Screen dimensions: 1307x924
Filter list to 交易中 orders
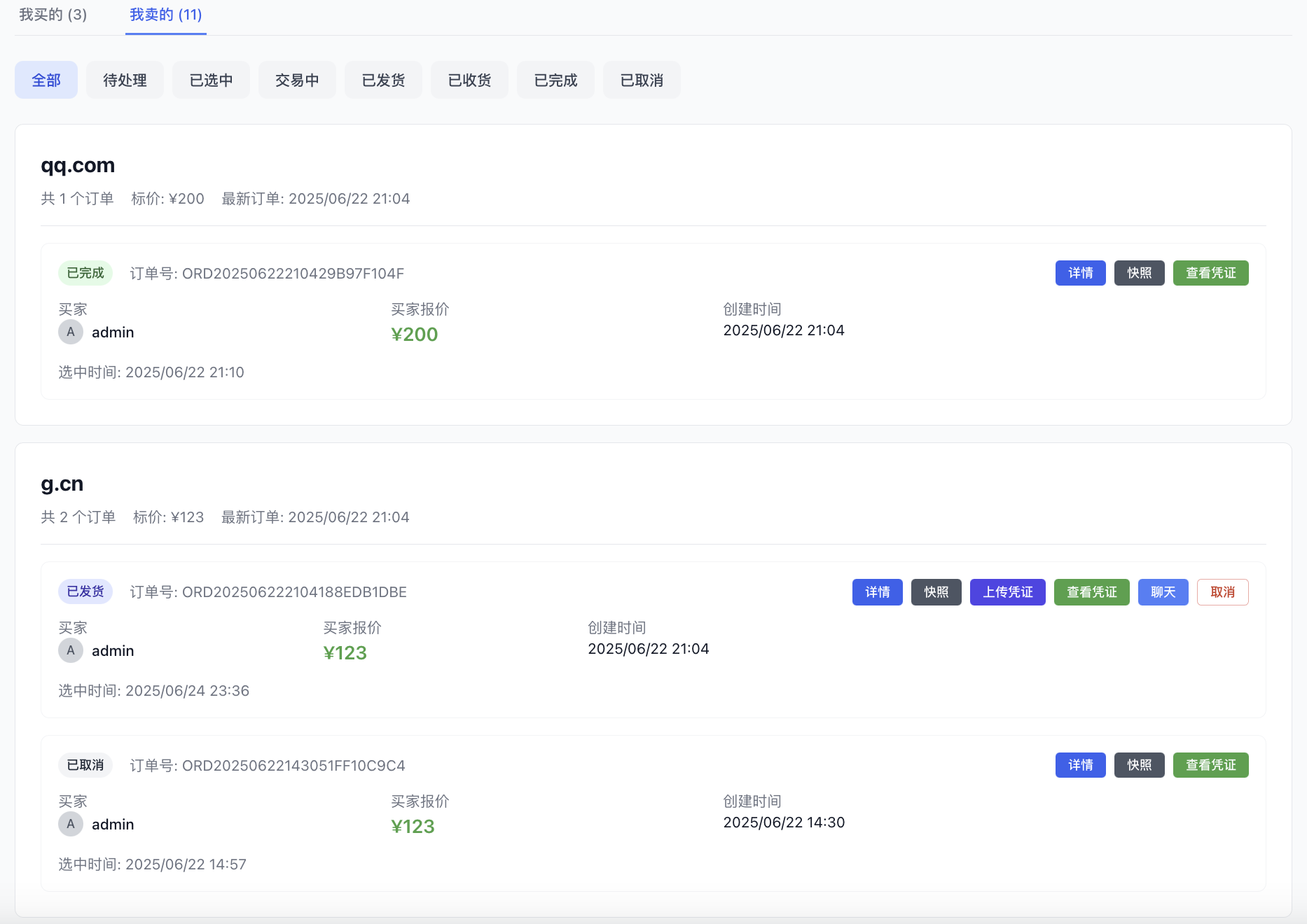pos(297,80)
